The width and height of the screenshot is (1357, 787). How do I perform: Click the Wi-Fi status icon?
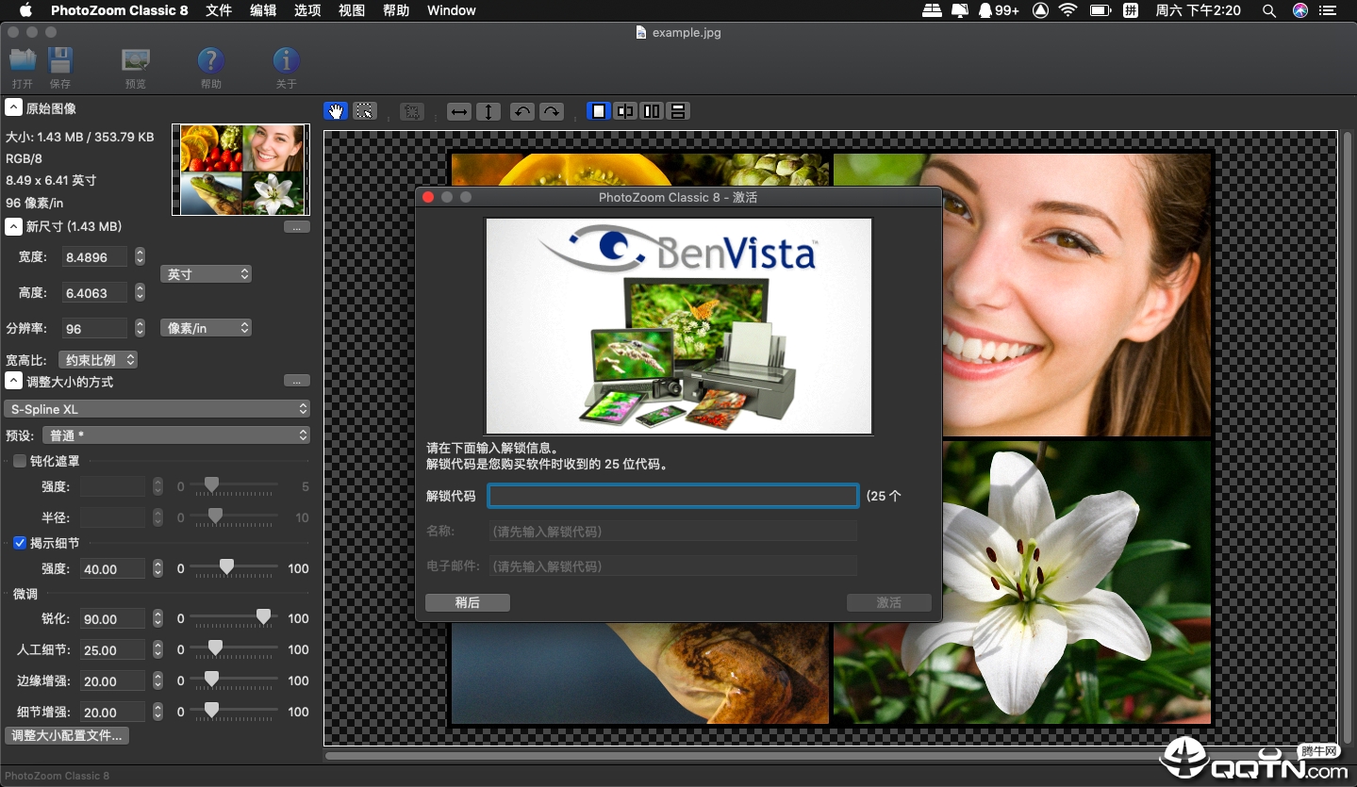1067,10
